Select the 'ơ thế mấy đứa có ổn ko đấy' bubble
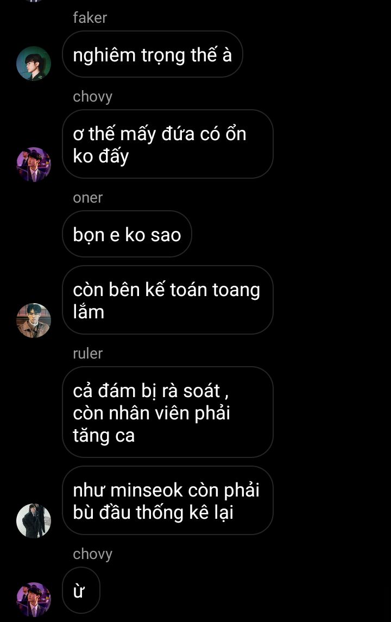 (168, 144)
